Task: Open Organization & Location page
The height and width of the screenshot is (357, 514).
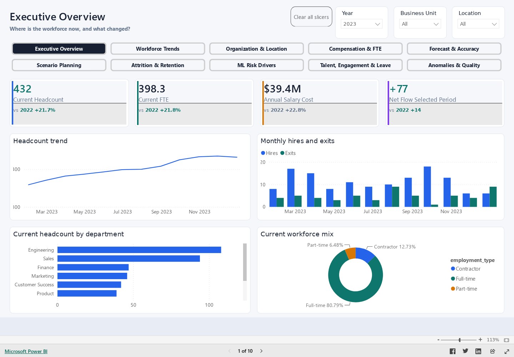Action: pyautogui.click(x=256, y=49)
